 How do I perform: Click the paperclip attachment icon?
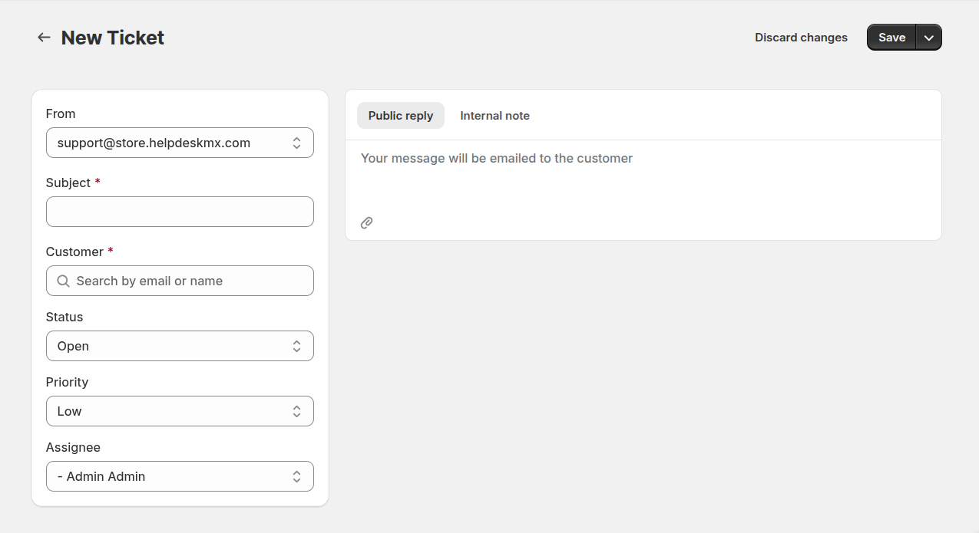[x=367, y=223]
